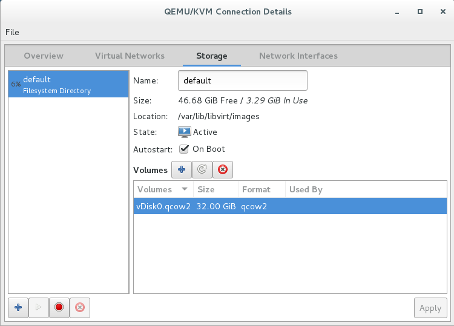Click the Apply button
The height and width of the screenshot is (326, 454).
[430, 308]
